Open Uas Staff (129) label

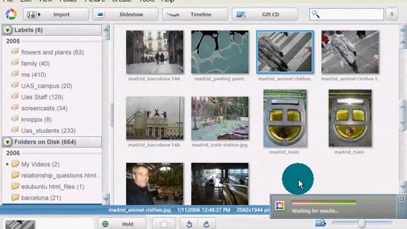coord(42,97)
